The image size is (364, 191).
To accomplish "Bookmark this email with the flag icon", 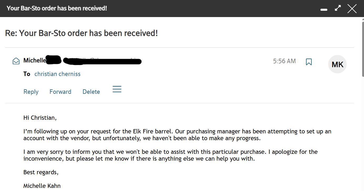I will coord(309,62).
